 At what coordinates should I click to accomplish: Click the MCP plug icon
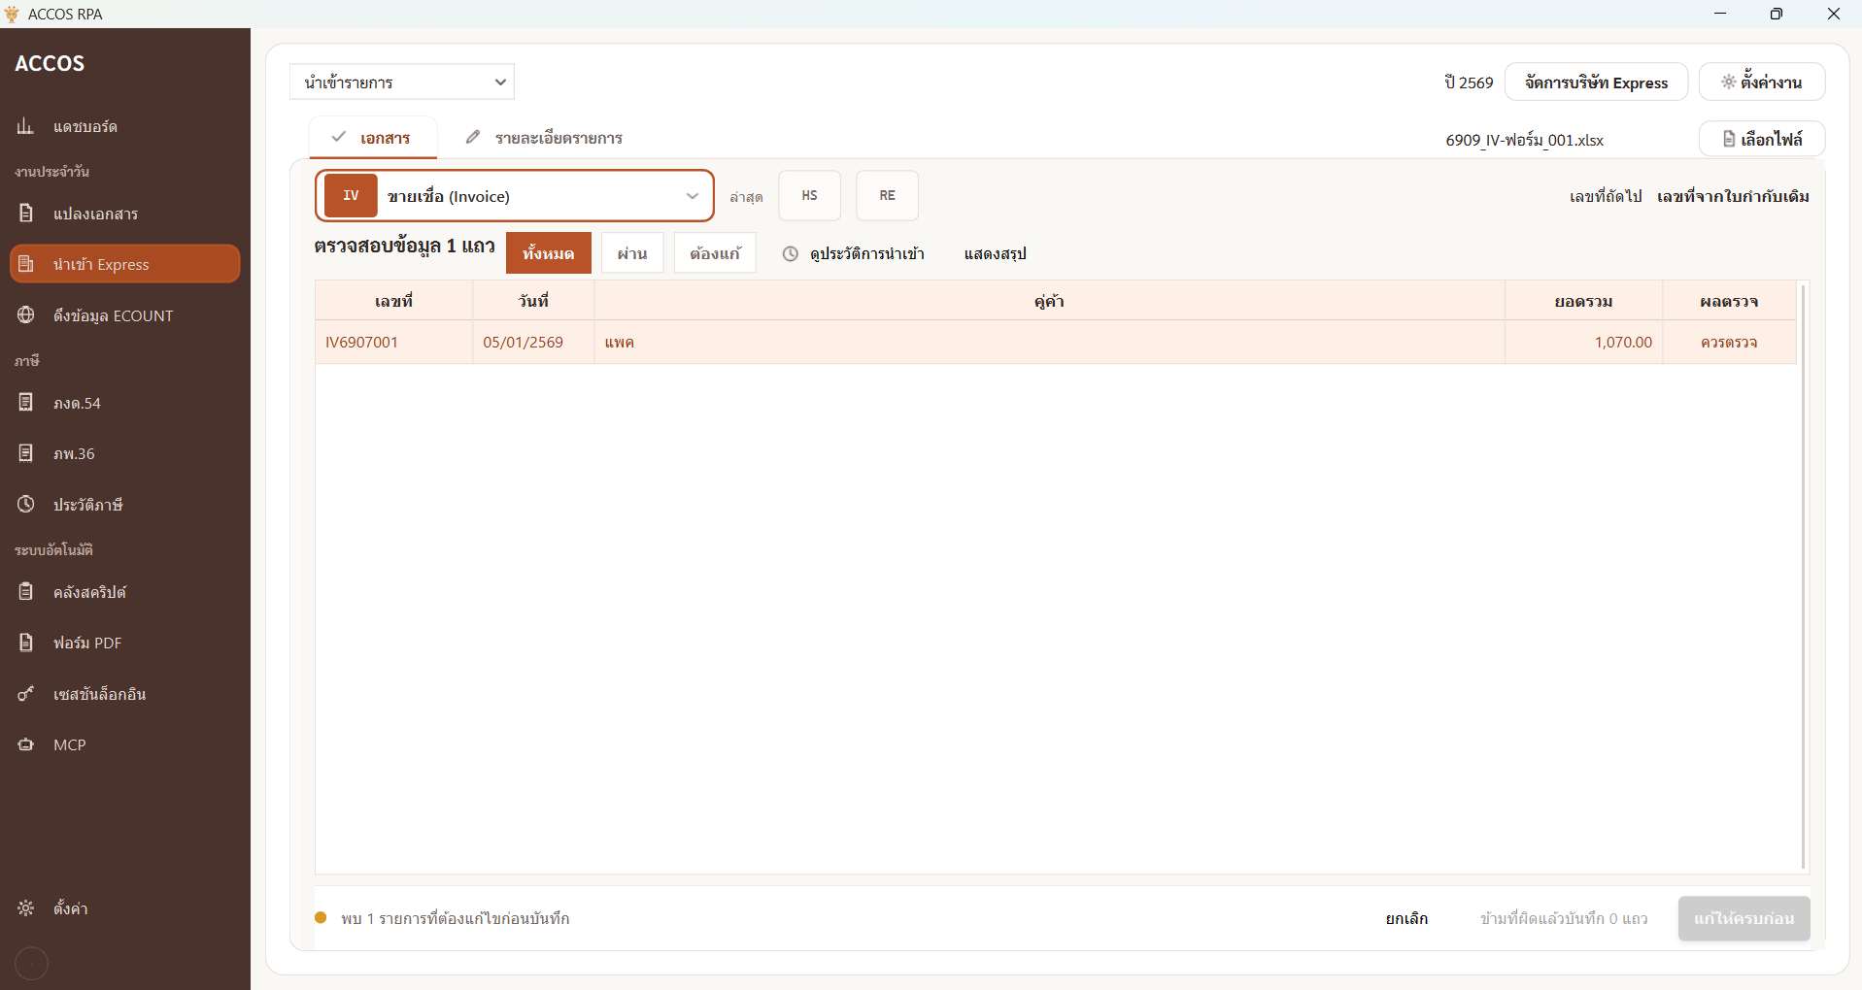coord(26,744)
